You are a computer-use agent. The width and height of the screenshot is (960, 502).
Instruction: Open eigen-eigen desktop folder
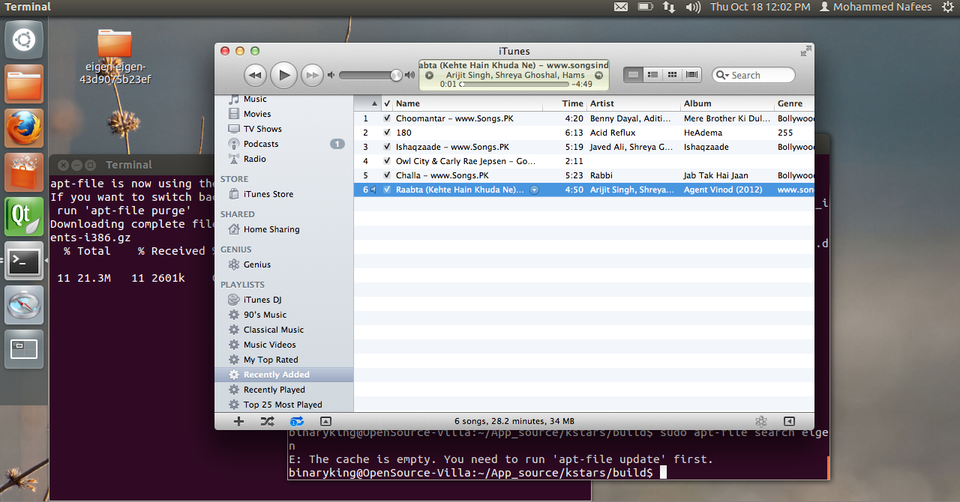point(115,56)
